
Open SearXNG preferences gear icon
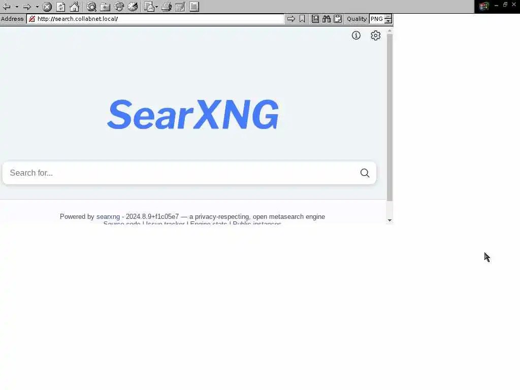(x=375, y=36)
